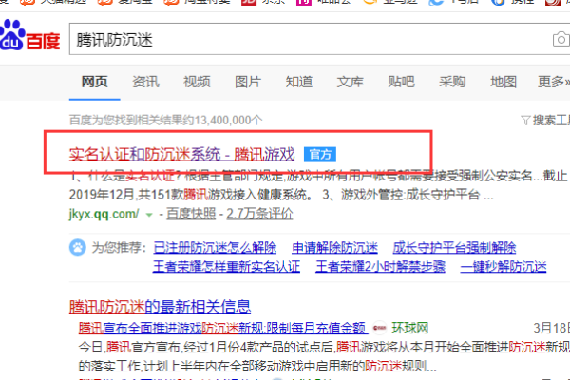This screenshot has height=380, width=570.
Task: Click the 搜索工具 button
Action: (551, 120)
